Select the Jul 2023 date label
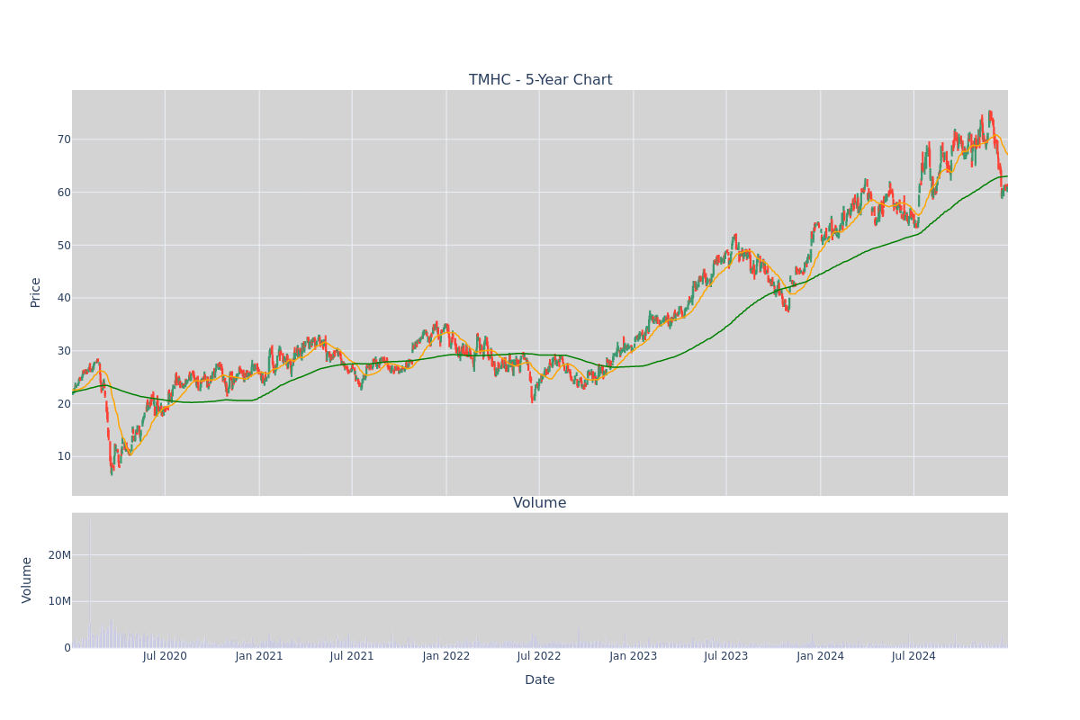The height and width of the screenshot is (720, 1080). pos(726,656)
